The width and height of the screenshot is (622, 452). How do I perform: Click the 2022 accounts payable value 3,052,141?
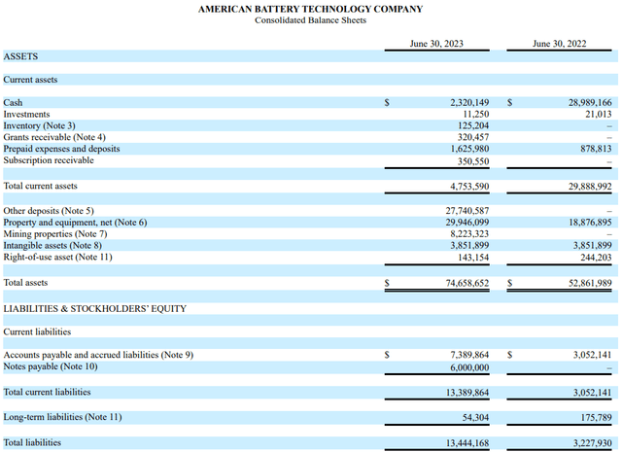592,355
